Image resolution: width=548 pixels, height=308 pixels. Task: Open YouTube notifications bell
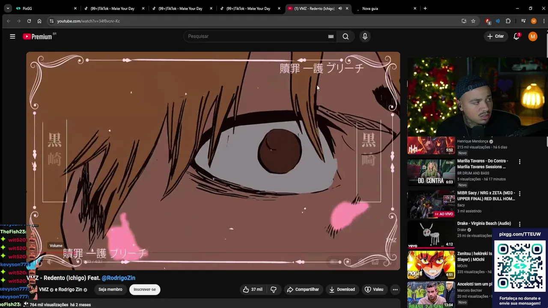(x=516, y=36)
